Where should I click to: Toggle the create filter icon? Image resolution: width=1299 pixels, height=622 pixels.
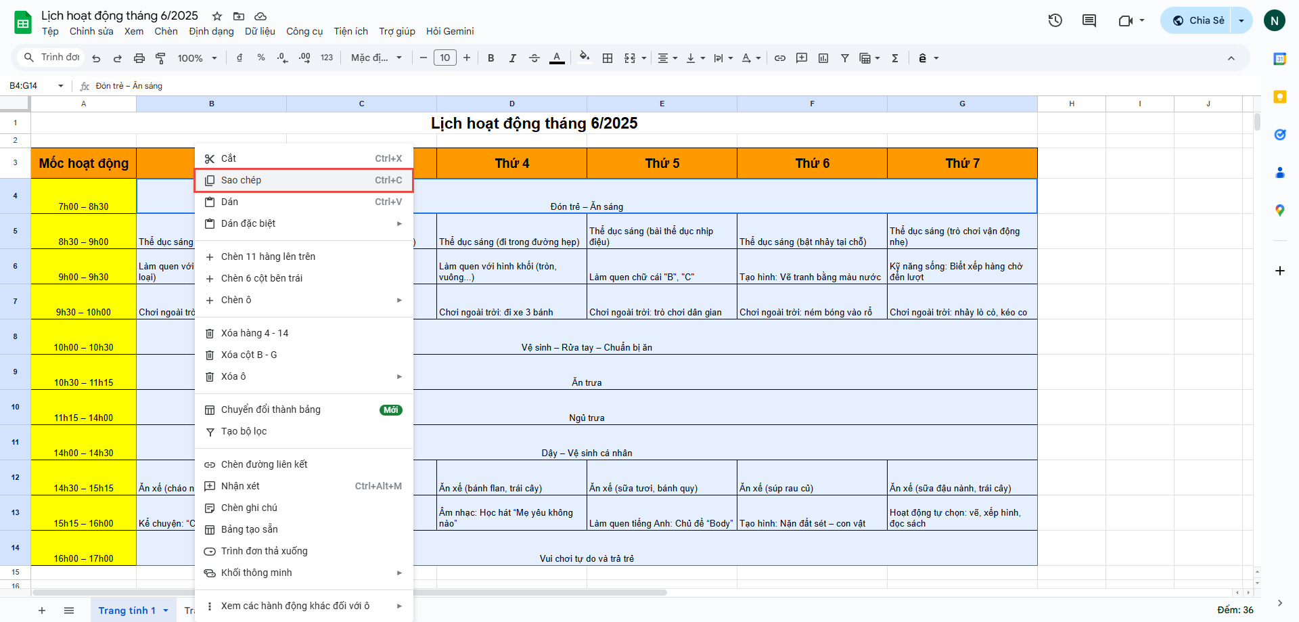pos(844,58)
